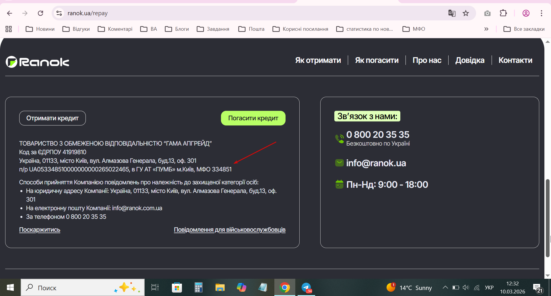Image resolution: width=551 pixels, height=296 pixels.
Task: Open the Все закладки folder
Action: (524, 29)
